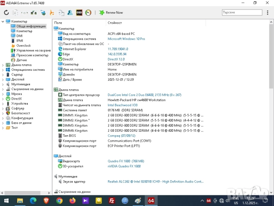Click the Refresh toolbar icon
Image resolution: width=274 pixels, height=206 pixels.
point(6,12)
